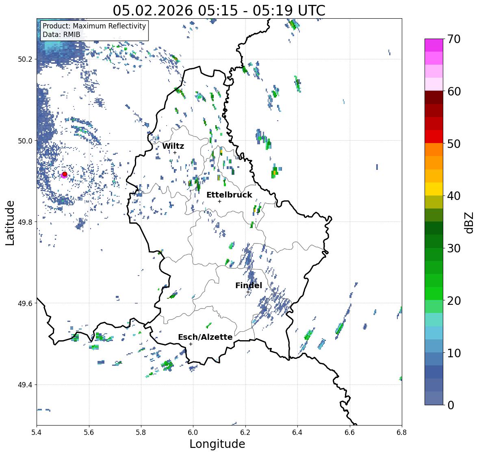Click the Wiltz station cross marker
479x454 pixels.
(x=175, y=152)
